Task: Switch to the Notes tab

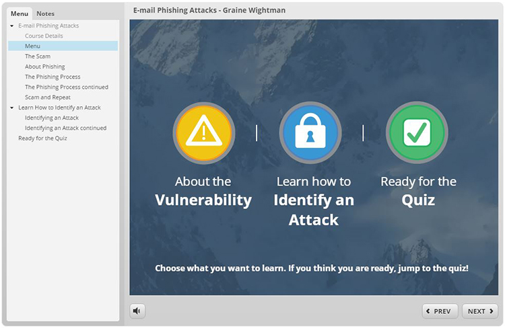Action: (x=46, y=13)
